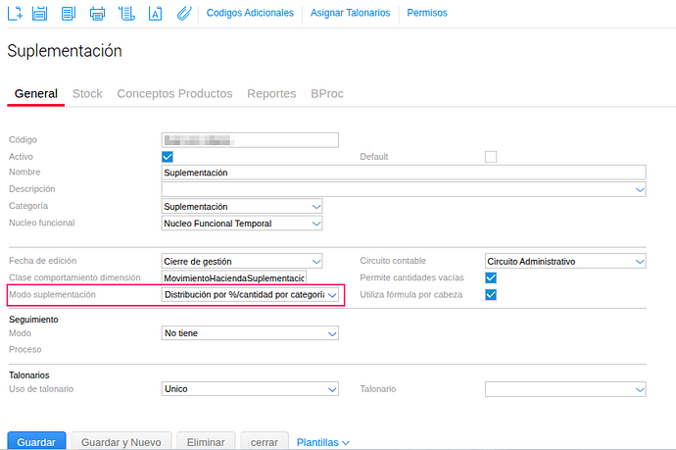Check the Default checkbox

(491, 157)
